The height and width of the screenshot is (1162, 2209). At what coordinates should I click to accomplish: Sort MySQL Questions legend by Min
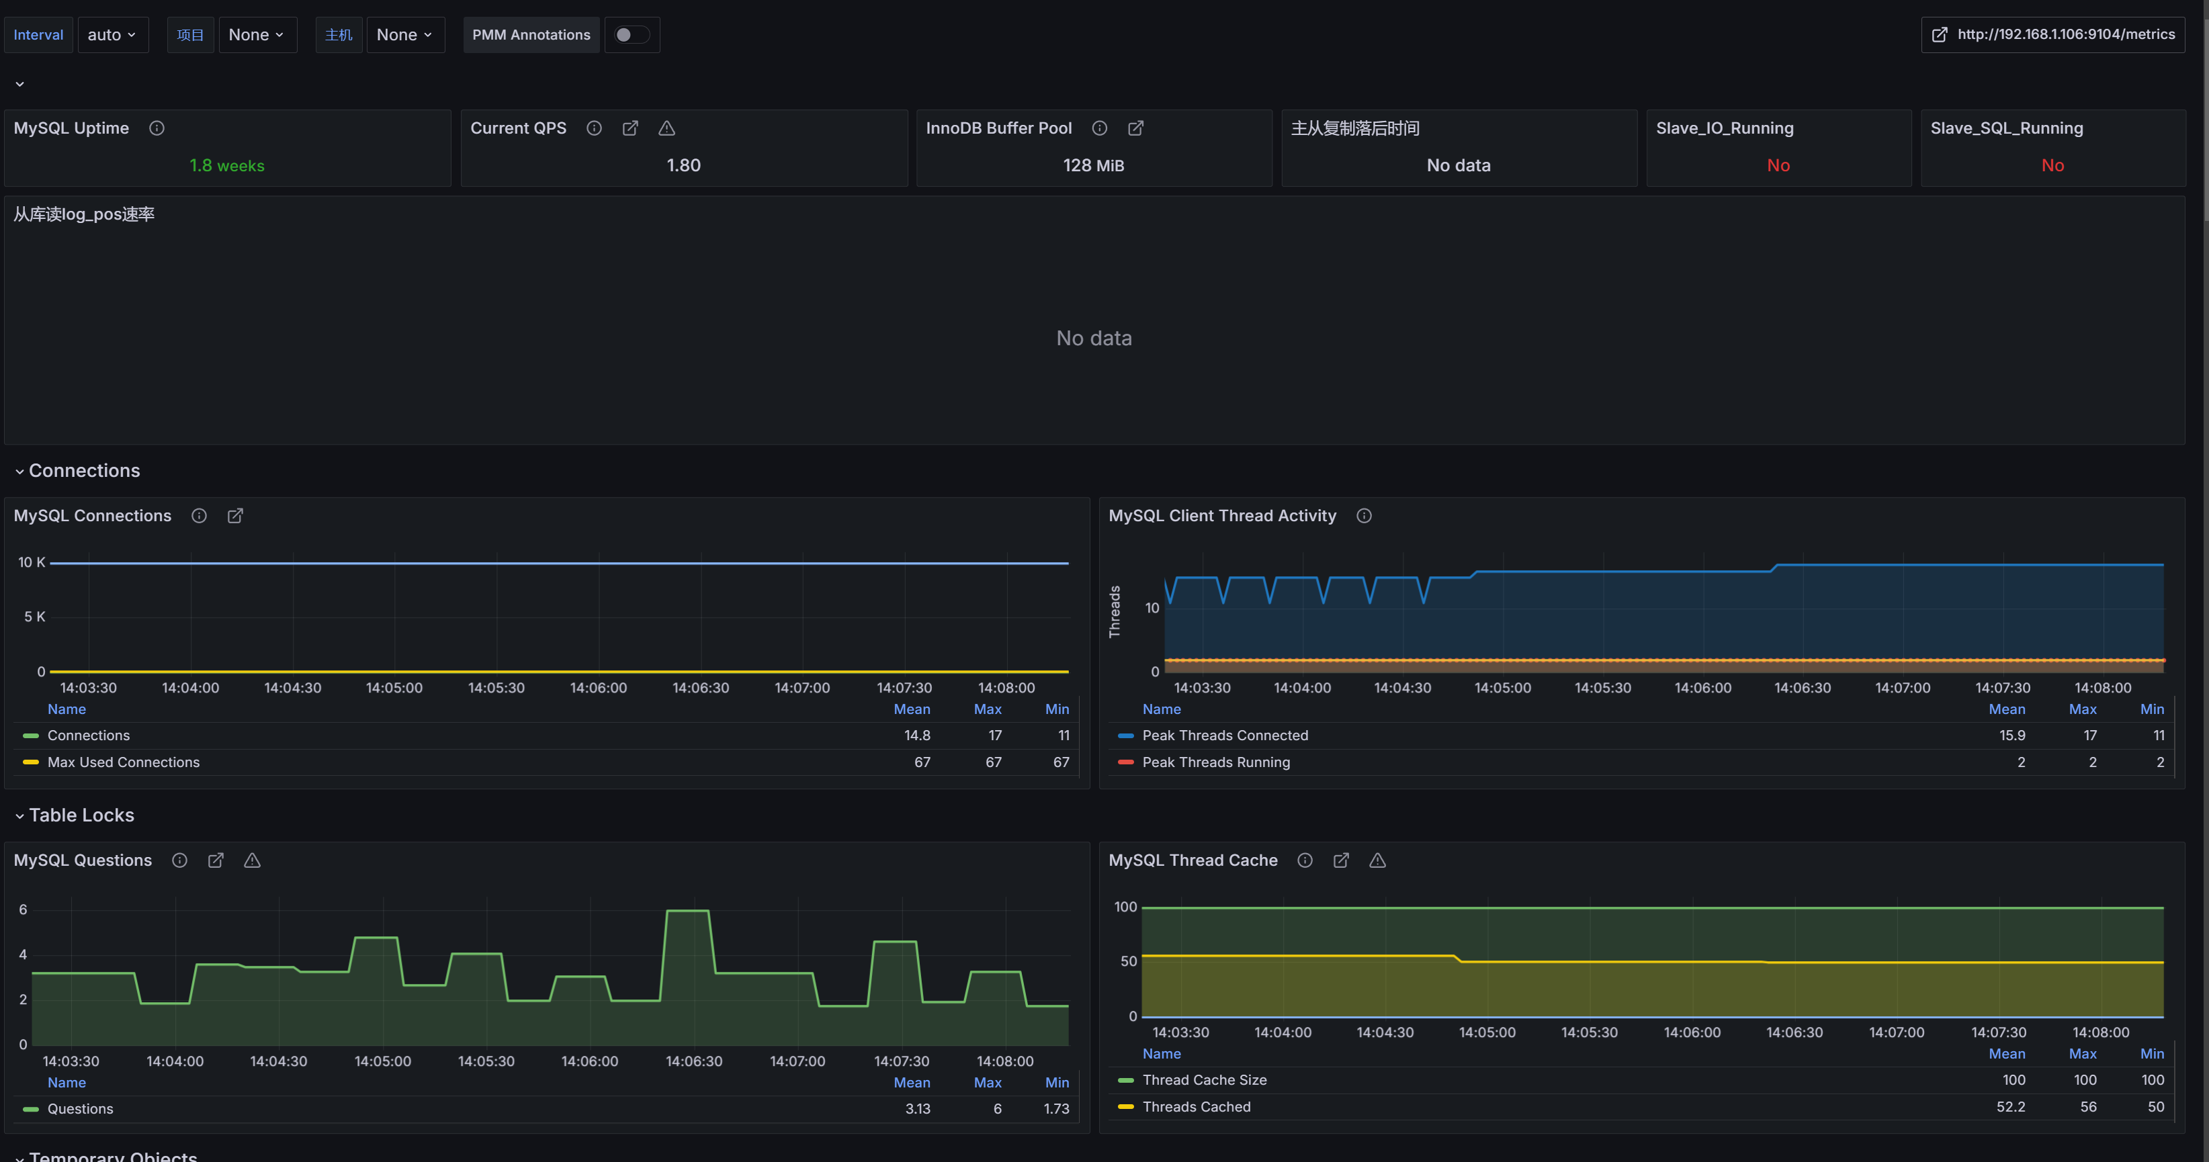tap(1057, 1083)
